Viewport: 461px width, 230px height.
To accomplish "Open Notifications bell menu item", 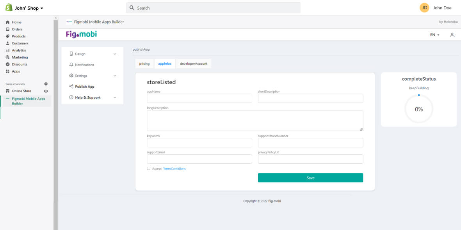I will click(84, 65).
